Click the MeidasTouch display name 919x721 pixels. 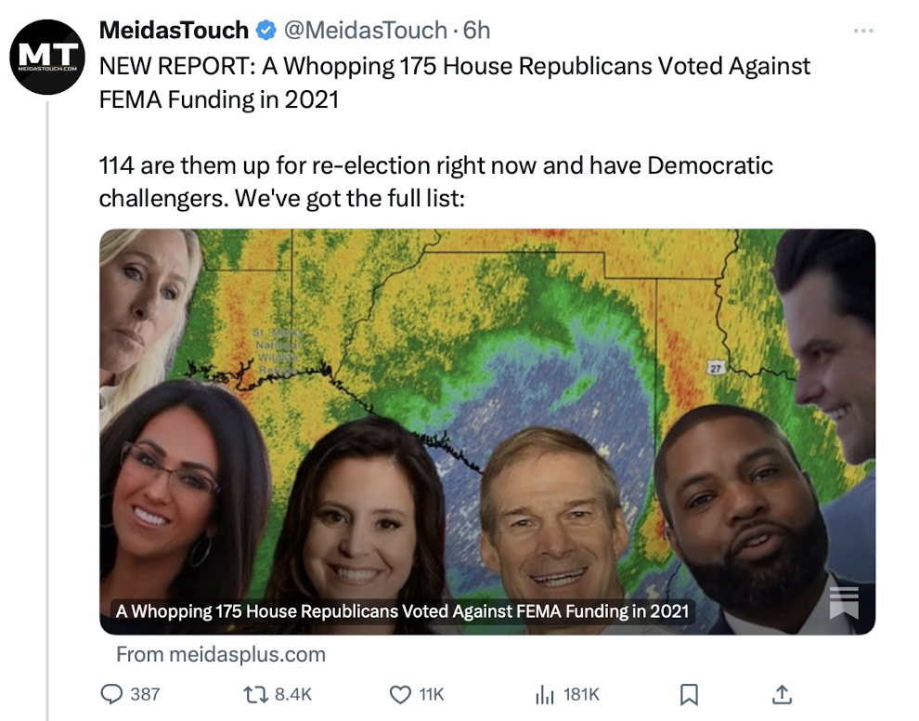coord(174,31)
